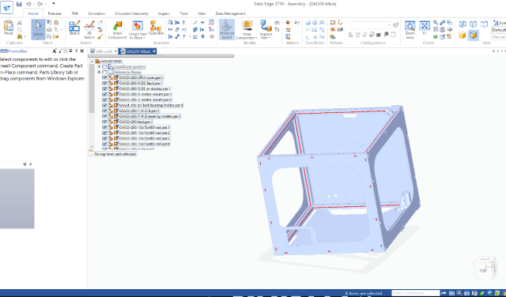
Task: Uncheck GM3D-200-CPU-cover.par:1 visibility
Action: [104, 77]
